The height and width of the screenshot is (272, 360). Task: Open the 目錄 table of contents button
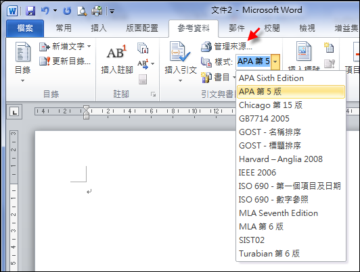(23, 62)
